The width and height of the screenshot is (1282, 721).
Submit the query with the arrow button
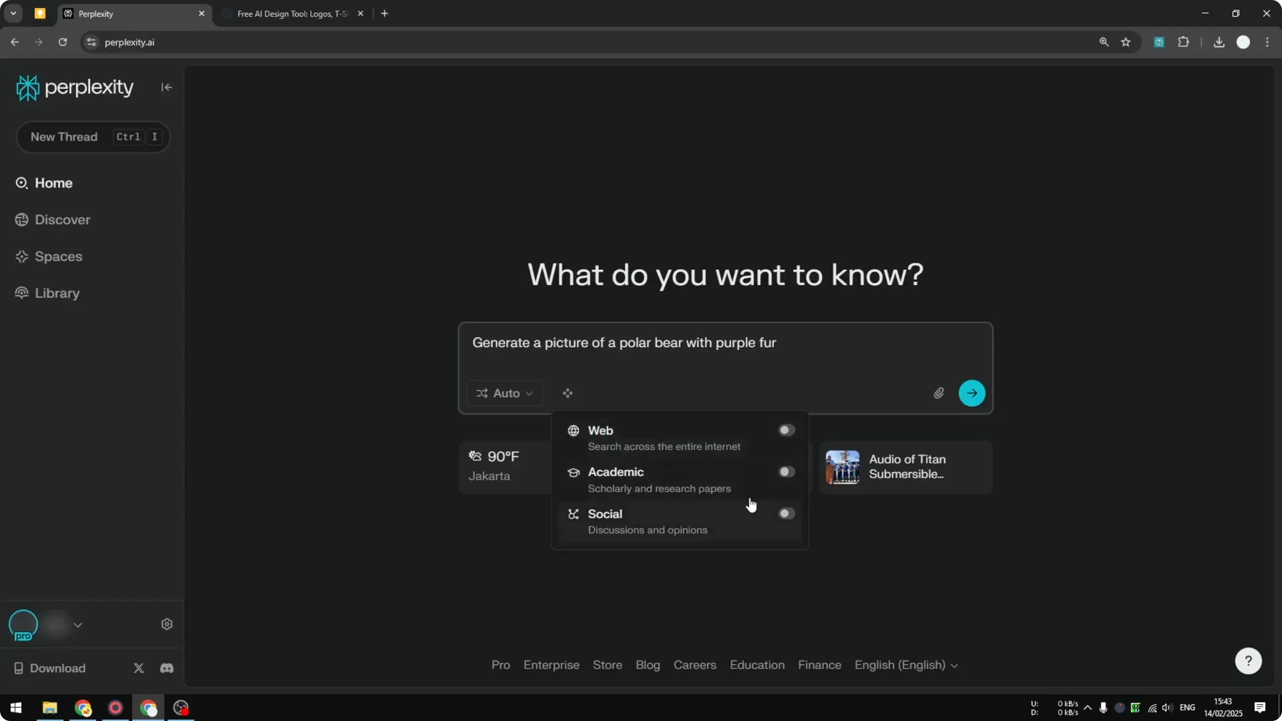(972, 393)
